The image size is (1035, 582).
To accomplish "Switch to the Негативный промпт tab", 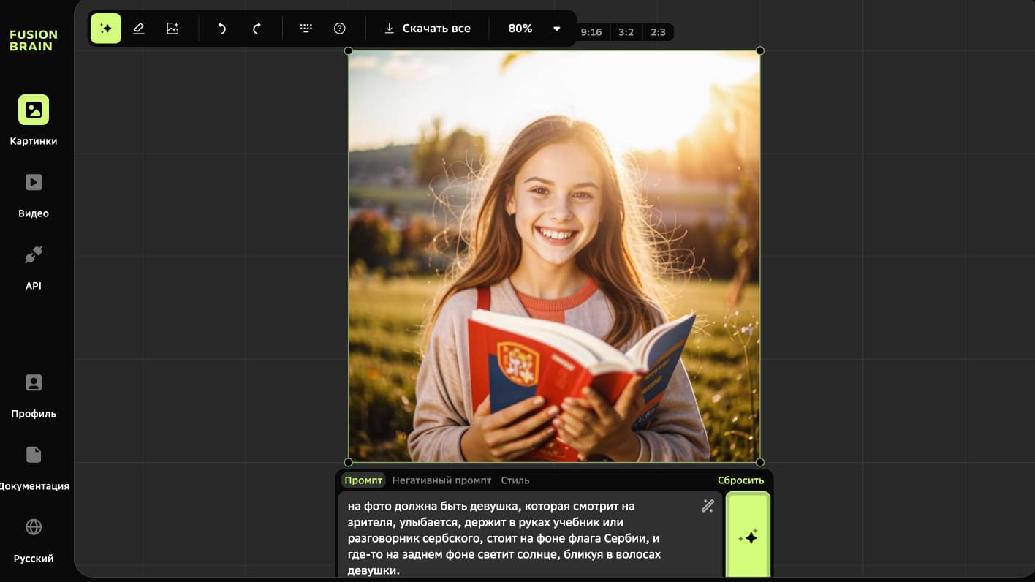I will tap(441, 480).
